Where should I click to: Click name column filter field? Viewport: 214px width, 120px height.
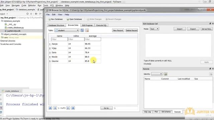(x=60, y=39)
